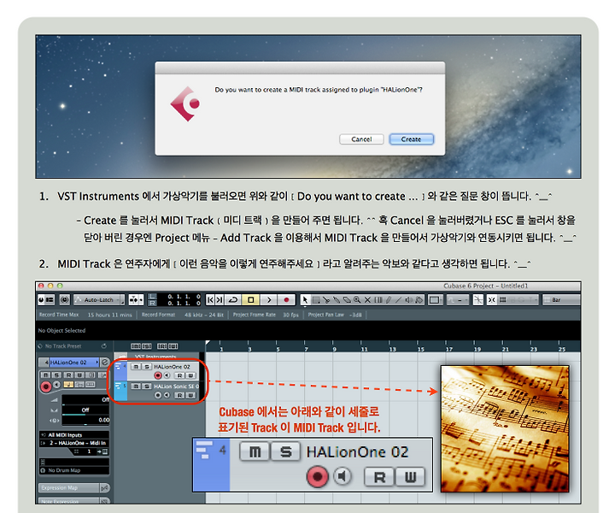Adjust the inspector MIDI pan slider
This screenshot has height=513, width=615.
click(x=85, y=410)
